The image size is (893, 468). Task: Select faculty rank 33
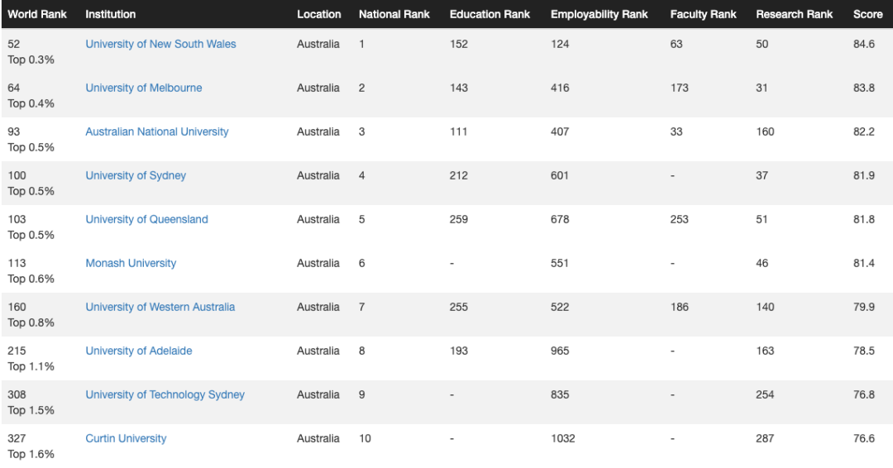coord(676,131)
